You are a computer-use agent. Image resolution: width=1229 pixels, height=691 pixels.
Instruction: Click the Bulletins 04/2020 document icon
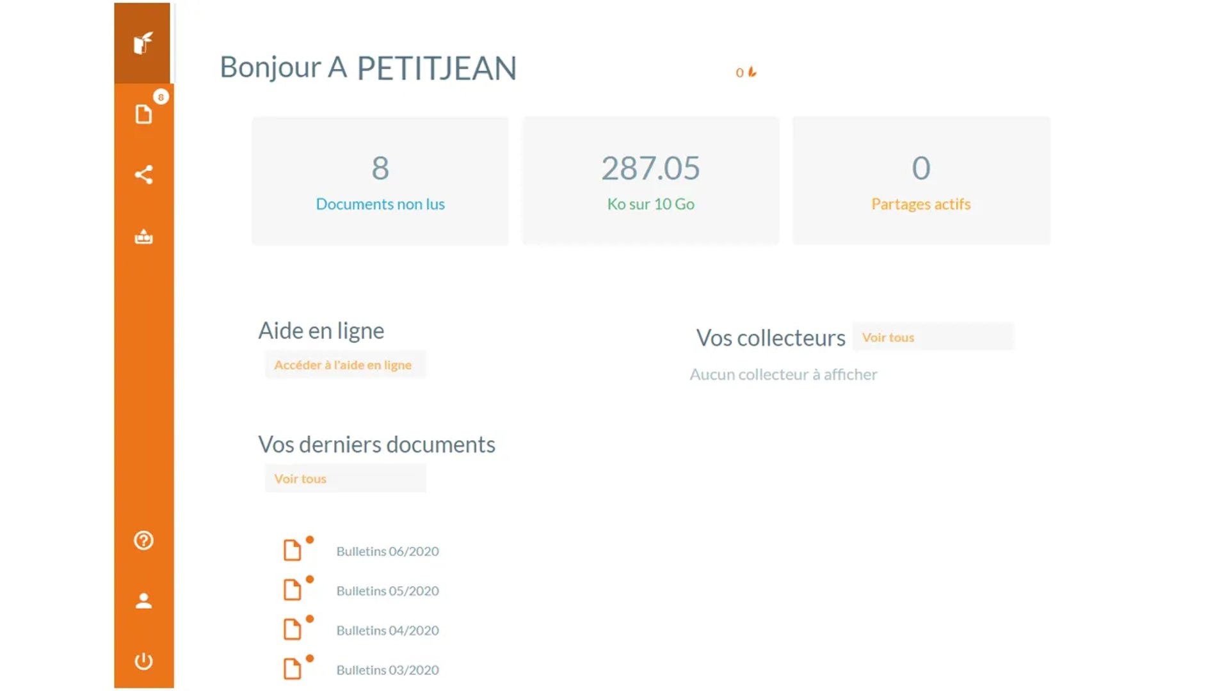pyautogui.click(x=292, y=630)
